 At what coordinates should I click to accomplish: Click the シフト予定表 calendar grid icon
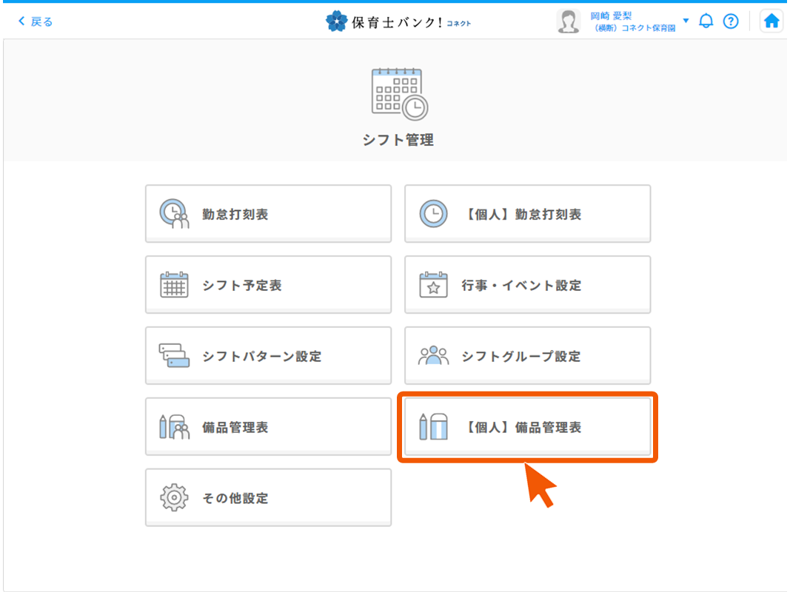point(175,286)
